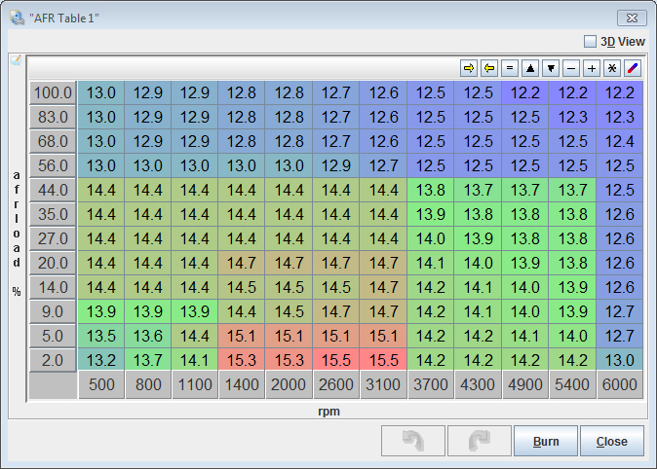Click the grayed-out undo arrow button
The height and width of the screenshot is (469, 657).
(413, 441)
